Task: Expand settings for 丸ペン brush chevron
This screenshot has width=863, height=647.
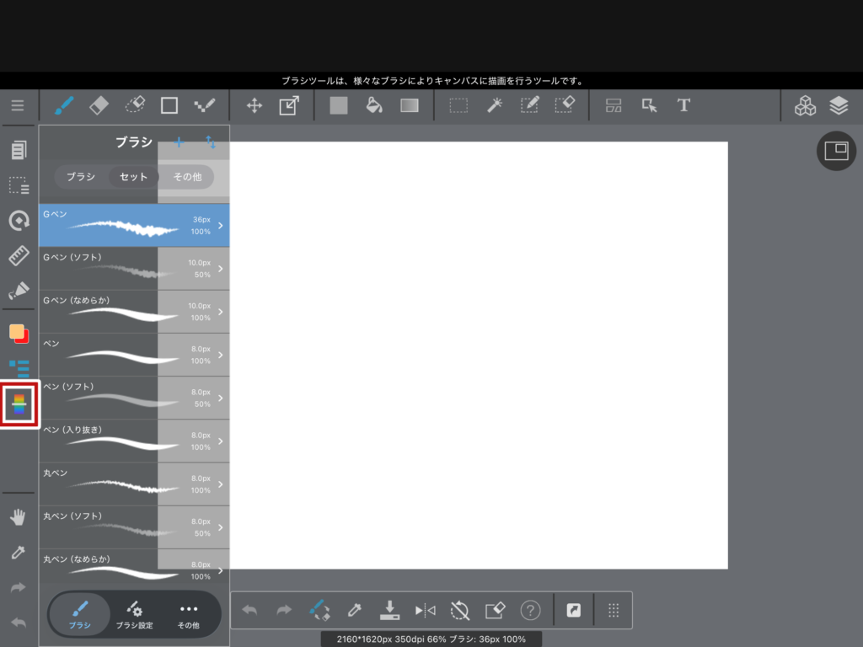Action: point(220,484)
